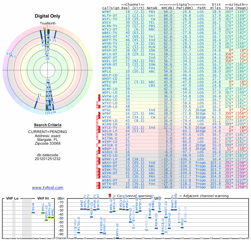Click WDFL-LD callsign in the table

point(109,92)
